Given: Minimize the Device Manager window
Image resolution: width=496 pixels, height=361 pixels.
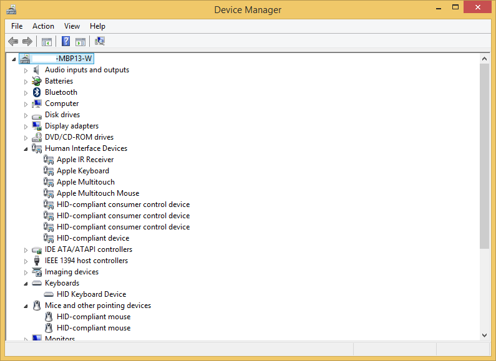Looking at the screenshot, I should coord(439,7).
